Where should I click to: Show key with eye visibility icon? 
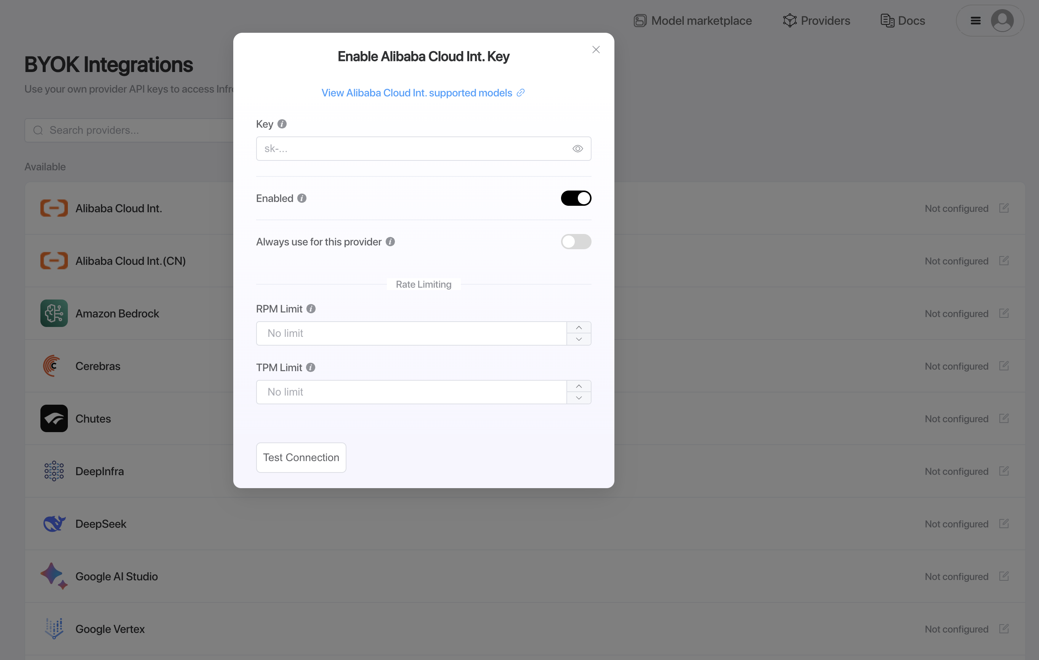[577, 149]
